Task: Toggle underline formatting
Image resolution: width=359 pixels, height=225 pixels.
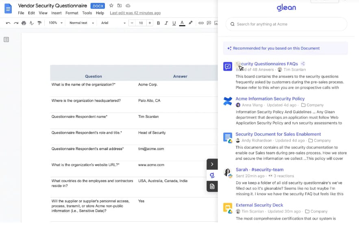Action: click(x=174, y=23)
